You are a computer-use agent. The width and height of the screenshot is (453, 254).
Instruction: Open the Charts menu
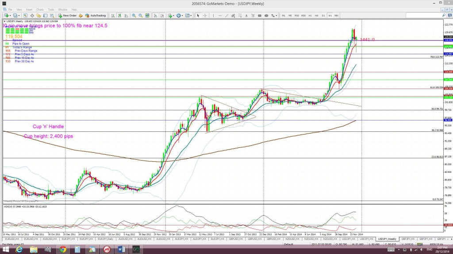(40, 10)
